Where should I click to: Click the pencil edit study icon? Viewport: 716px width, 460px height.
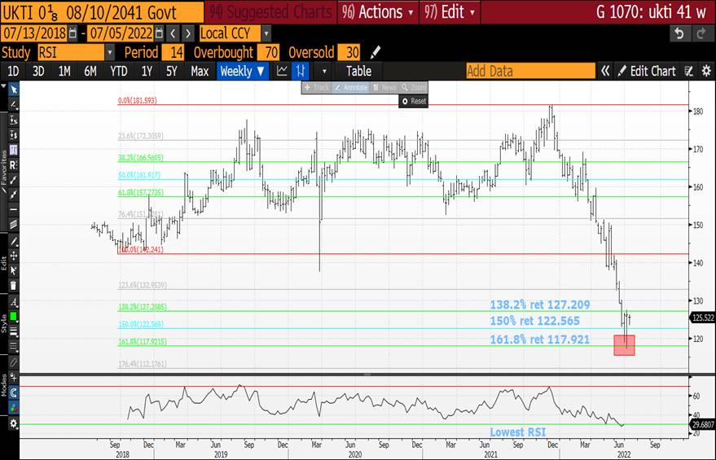point(375,52)
